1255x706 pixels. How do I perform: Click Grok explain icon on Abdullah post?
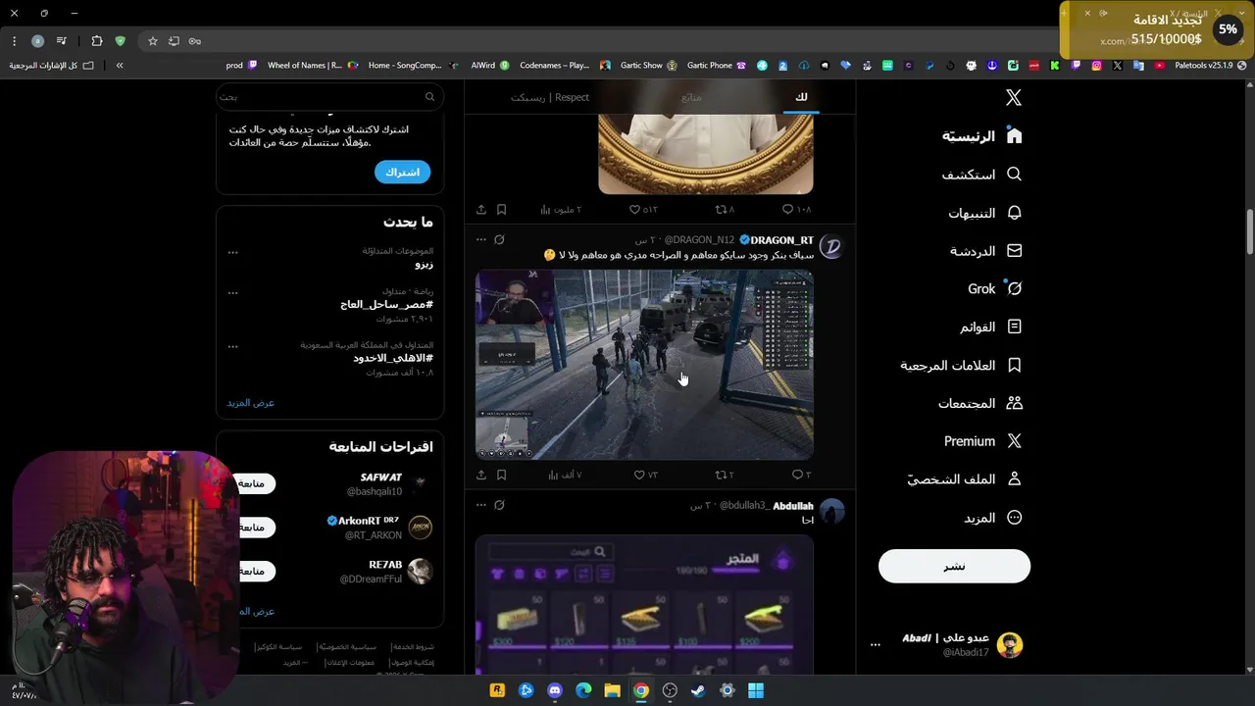tap(499, 505)
